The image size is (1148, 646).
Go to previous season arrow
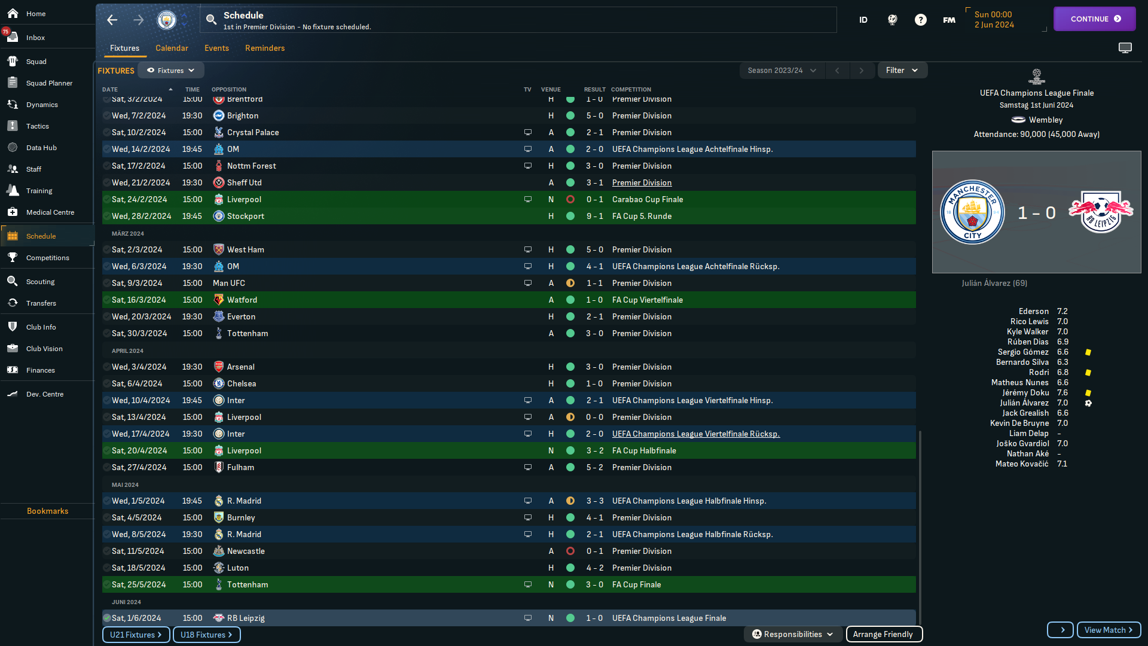coord(837,70)
